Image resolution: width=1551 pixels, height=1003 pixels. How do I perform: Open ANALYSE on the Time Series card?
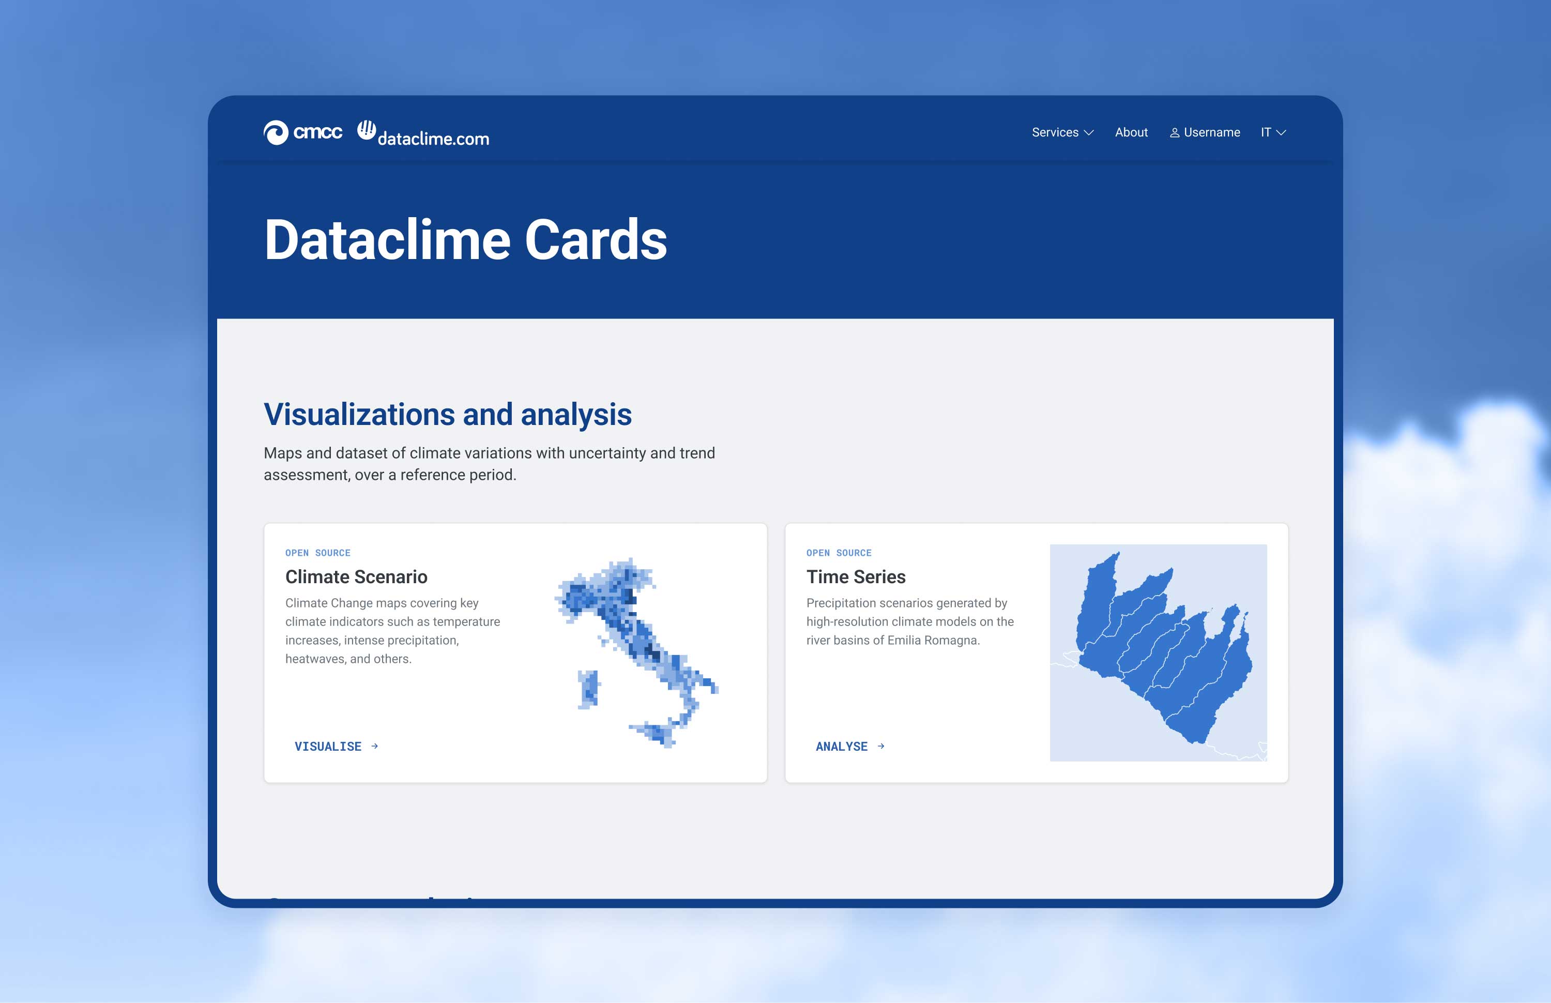pyautogui.click(x=841, y=747)
